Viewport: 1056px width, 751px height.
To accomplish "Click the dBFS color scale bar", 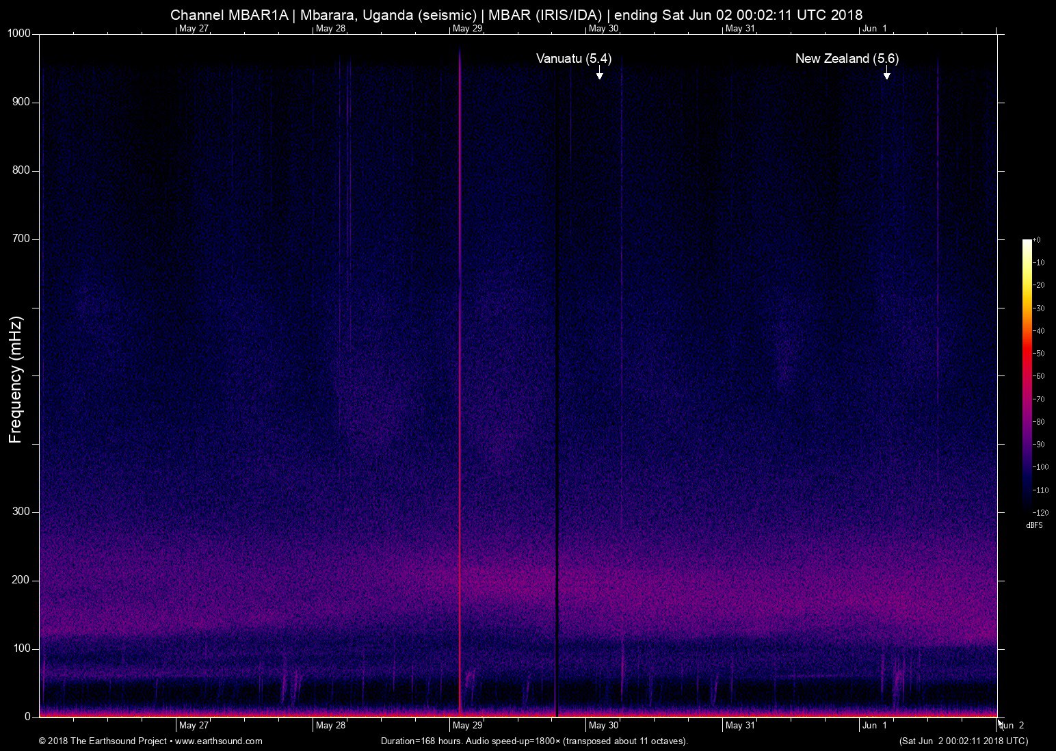I will tap(1027, 373).
